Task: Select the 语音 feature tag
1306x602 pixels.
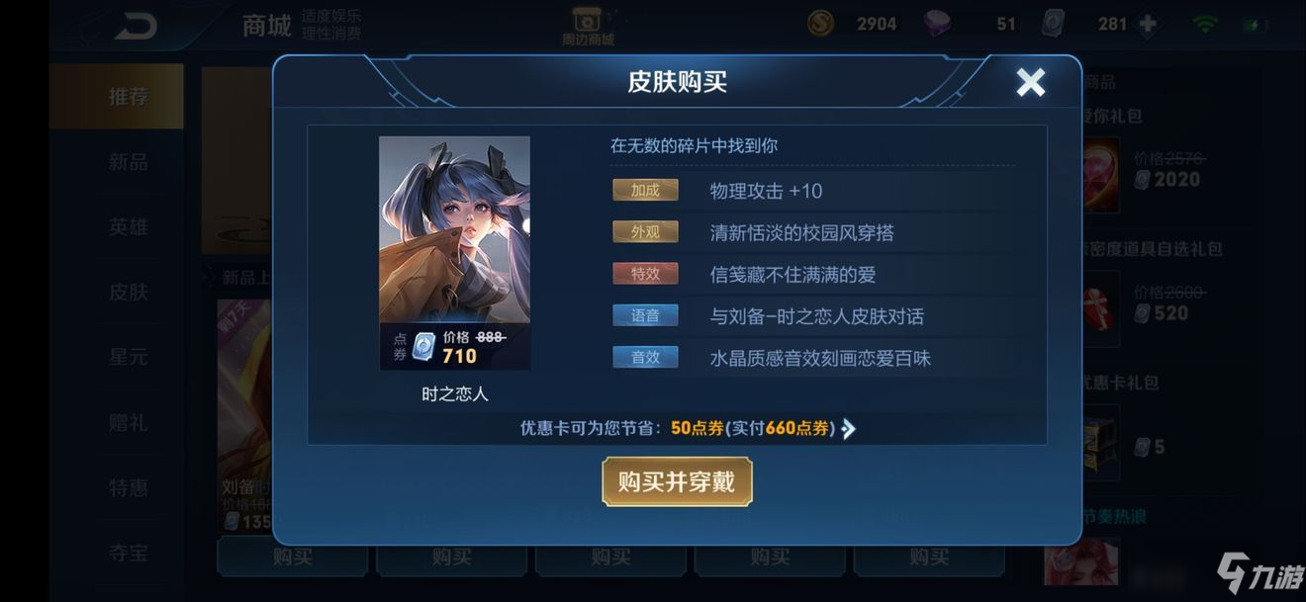Action: 645,316
